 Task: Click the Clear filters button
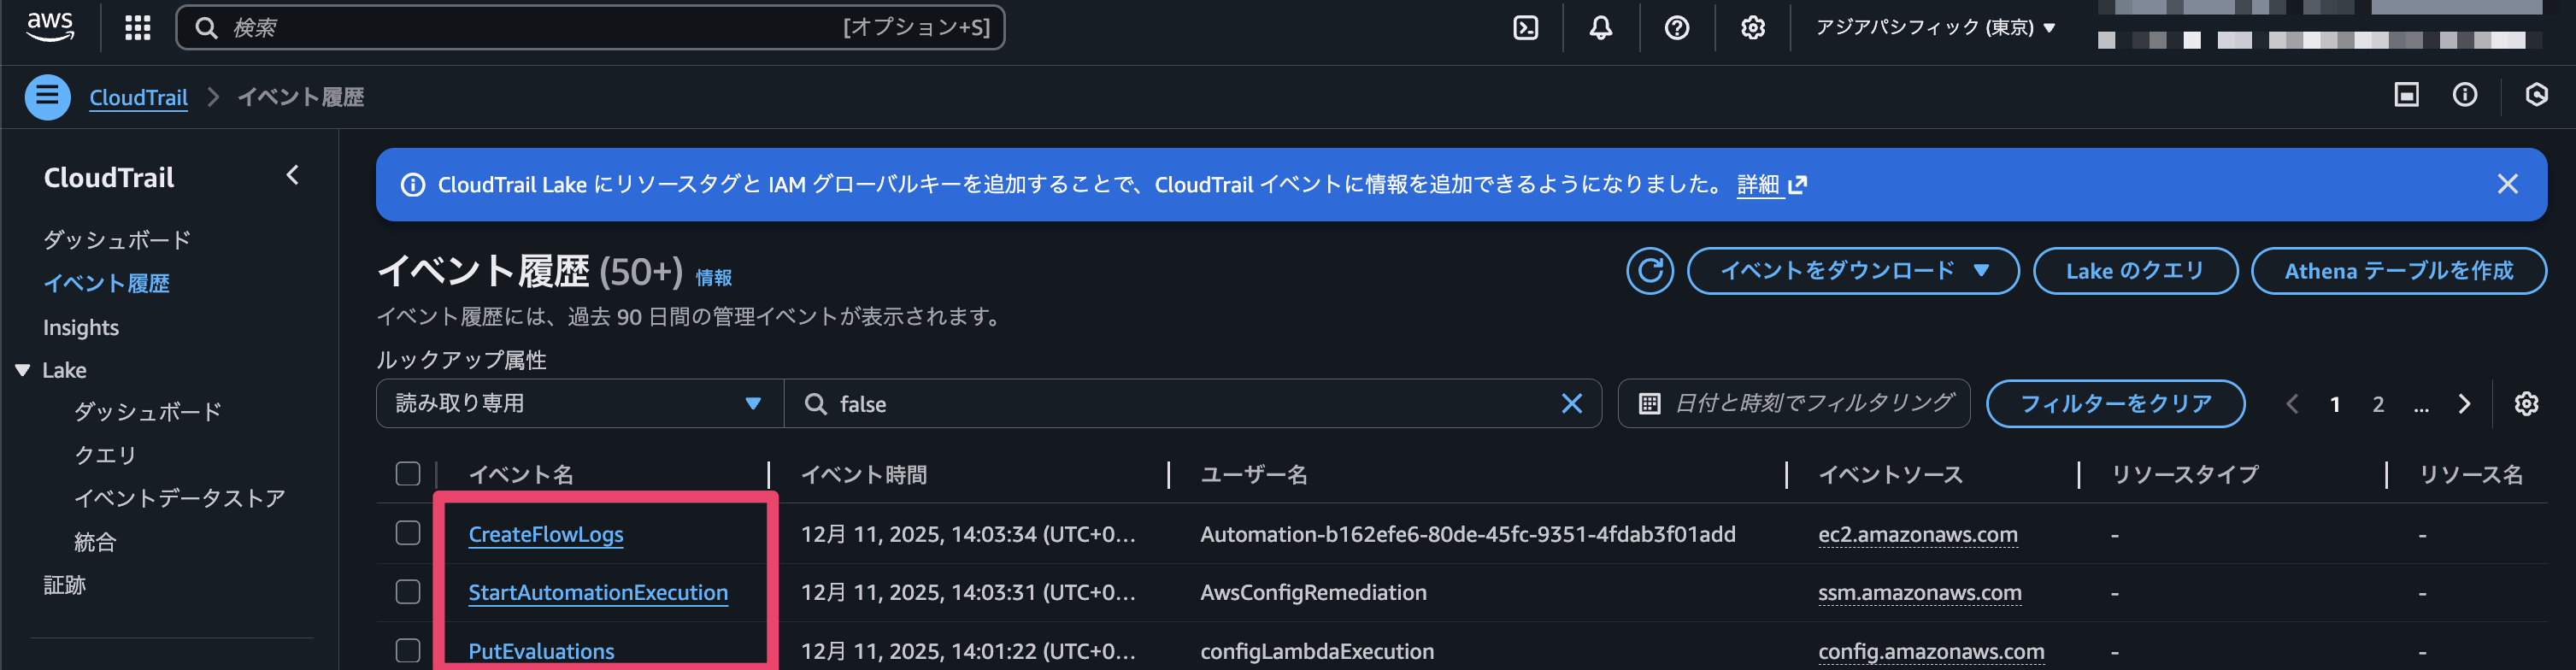2115,403
